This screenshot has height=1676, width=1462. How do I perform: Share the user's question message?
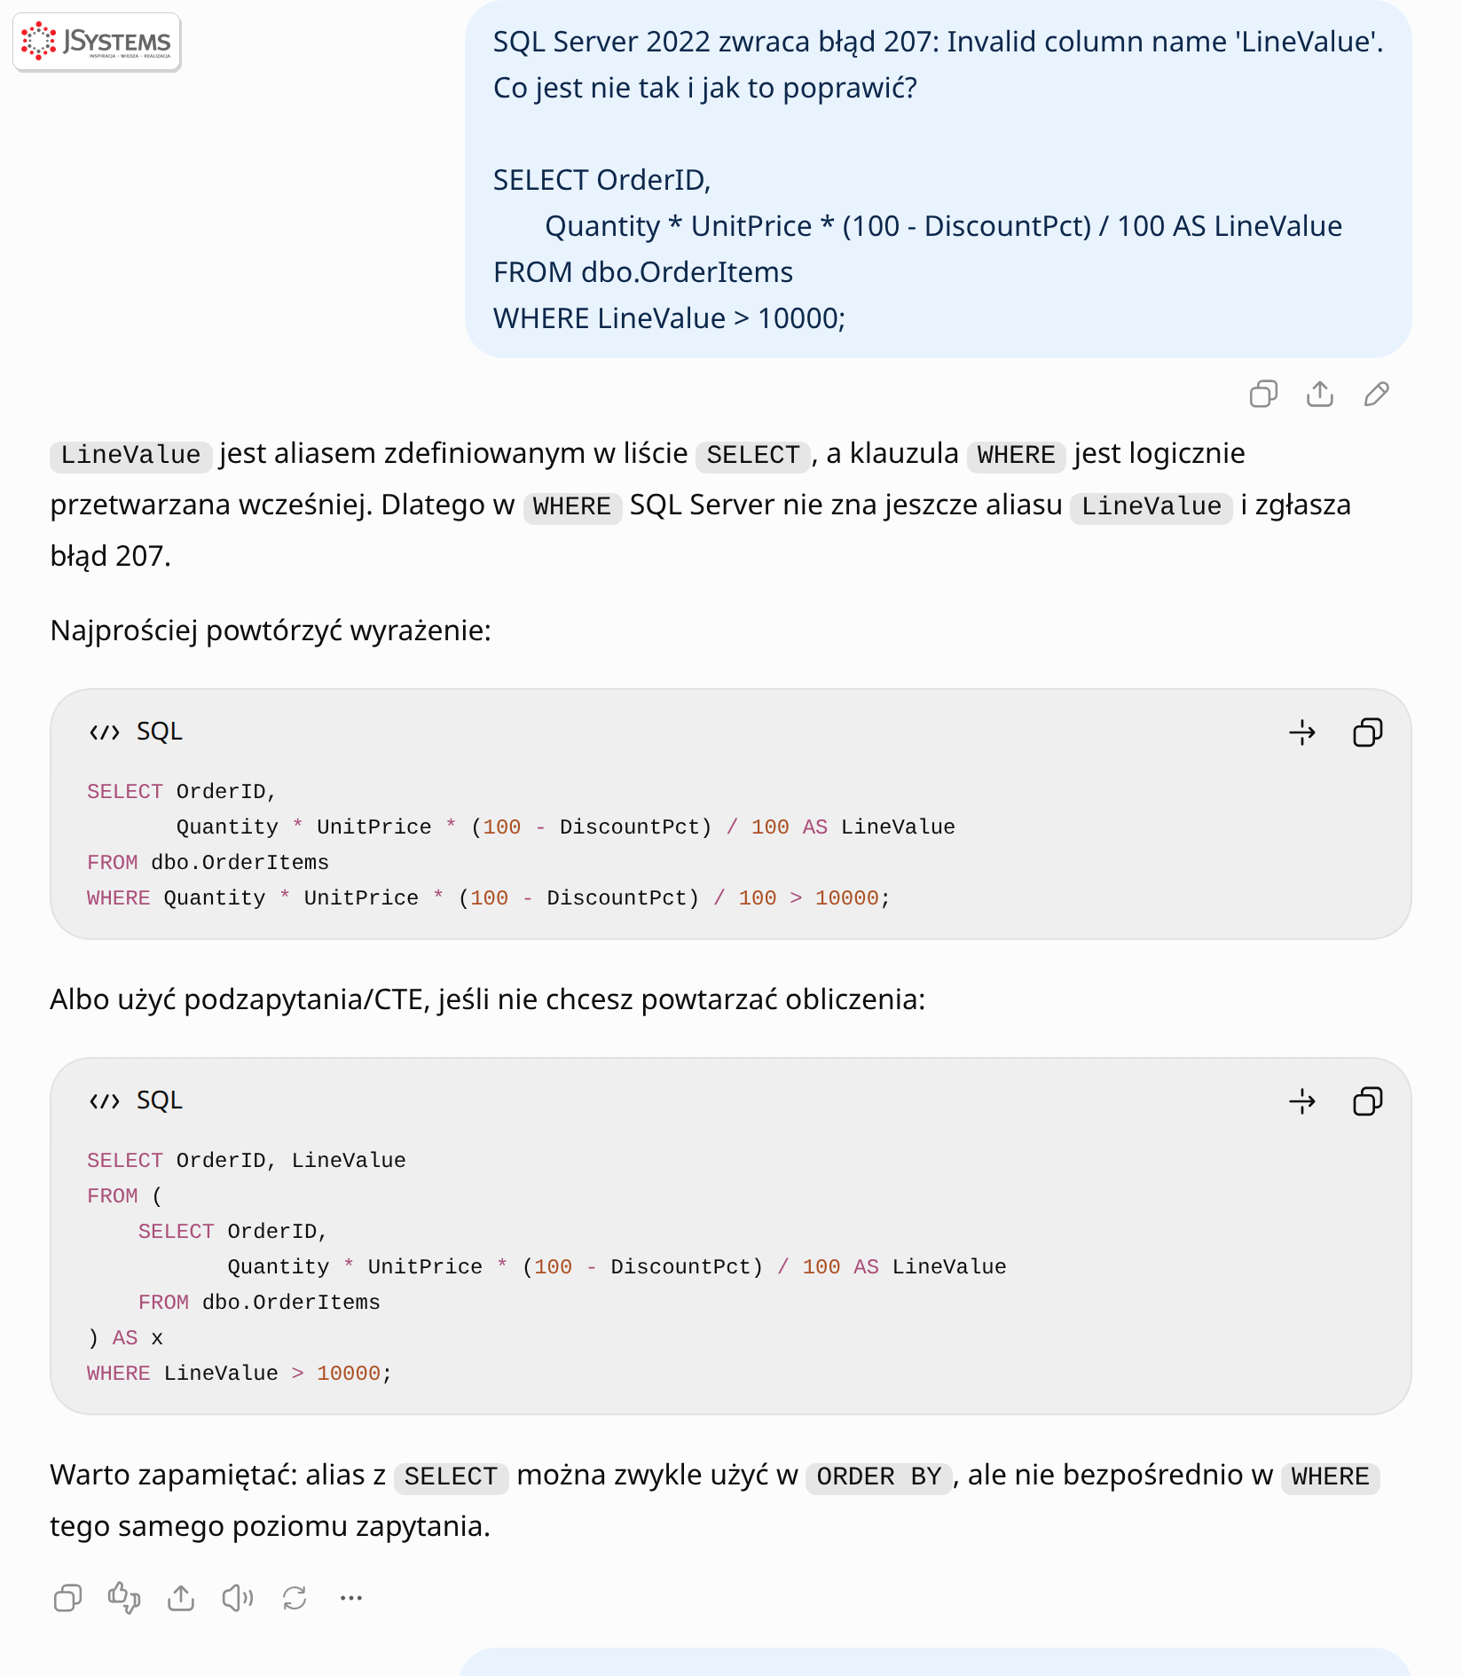[1320, 394]
